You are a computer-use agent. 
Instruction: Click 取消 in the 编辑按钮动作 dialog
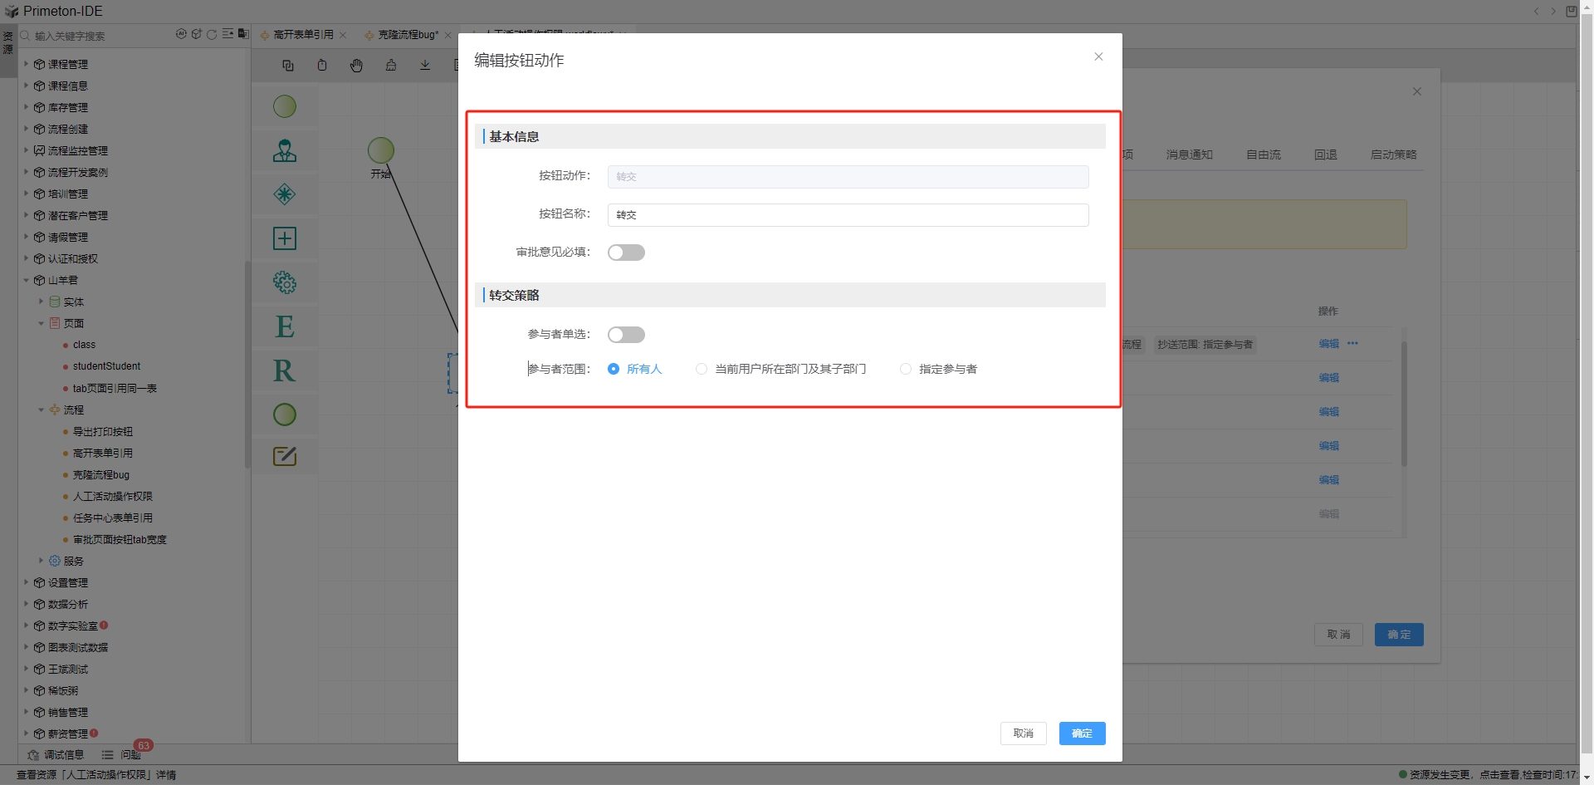point(1023,733)
